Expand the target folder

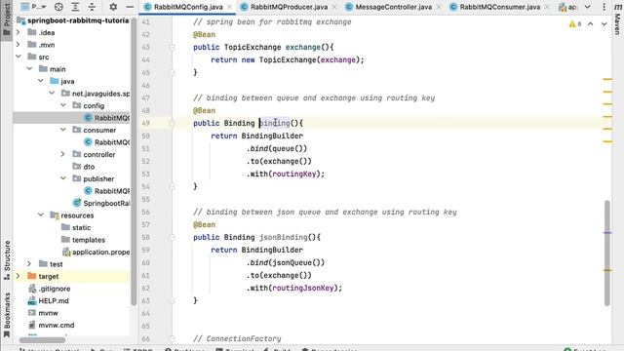18,276
